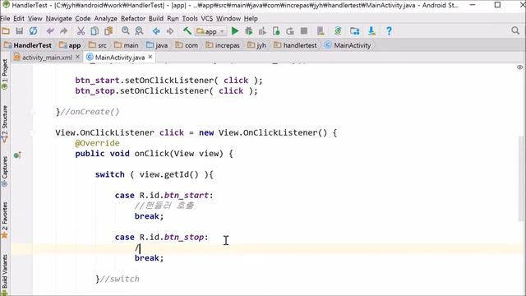Stop the running process with the square icon
526x296 pixels.
click(304, 31)
